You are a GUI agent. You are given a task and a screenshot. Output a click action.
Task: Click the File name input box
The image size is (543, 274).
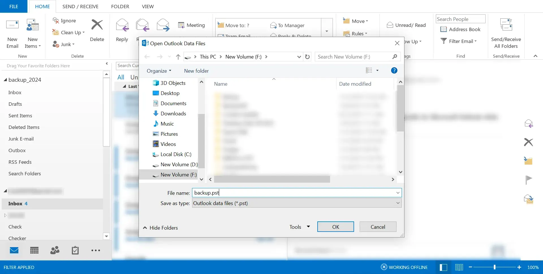point(297,193)
